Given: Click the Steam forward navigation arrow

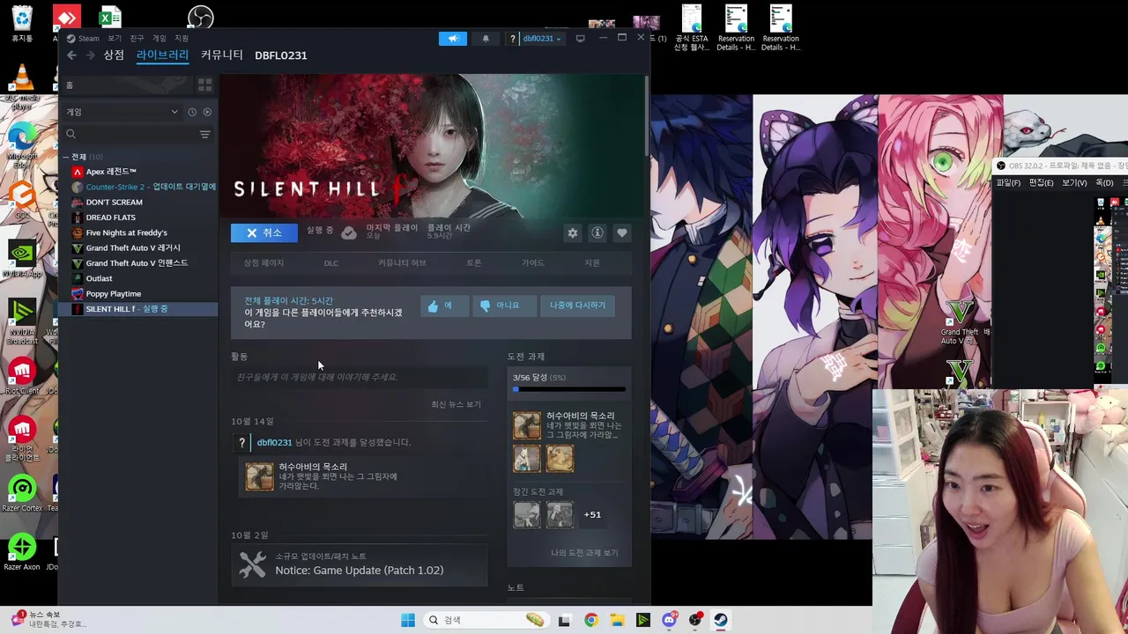Looking at the screenshot, I should pyautogui.click(x=90, y=55).
